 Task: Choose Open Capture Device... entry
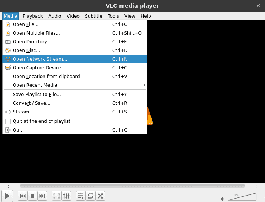pos(75,68)
